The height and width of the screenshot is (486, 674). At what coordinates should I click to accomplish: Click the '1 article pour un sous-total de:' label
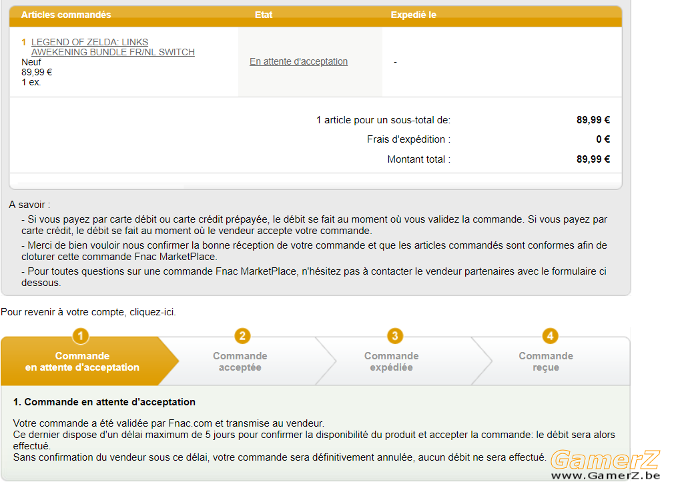(384, 120)
